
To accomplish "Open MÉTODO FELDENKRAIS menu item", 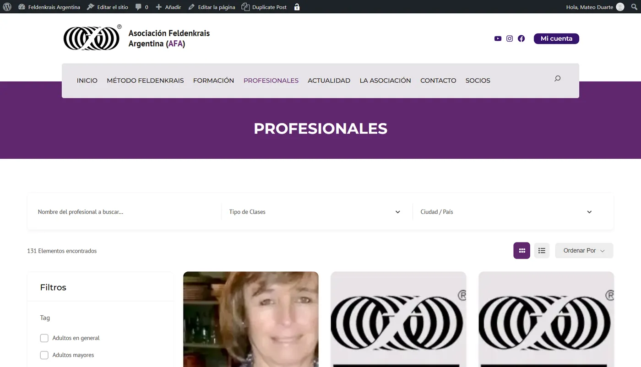I will [x=145, y=81].
